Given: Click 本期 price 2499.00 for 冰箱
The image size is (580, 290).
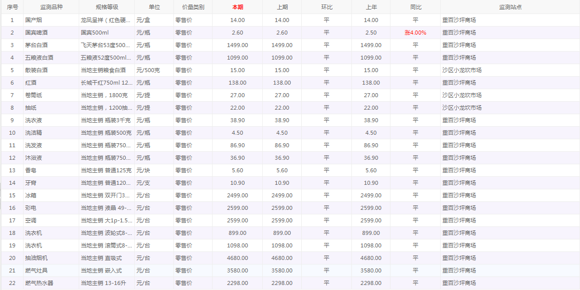Looking at the screenshot, I should (x=238, y=195).
